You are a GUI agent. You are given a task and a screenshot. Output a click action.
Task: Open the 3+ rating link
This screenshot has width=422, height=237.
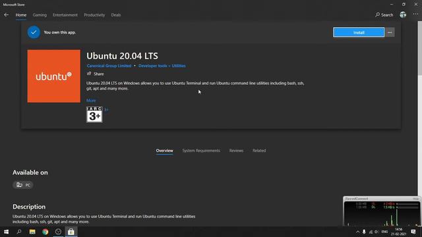(x=106, y=109)
